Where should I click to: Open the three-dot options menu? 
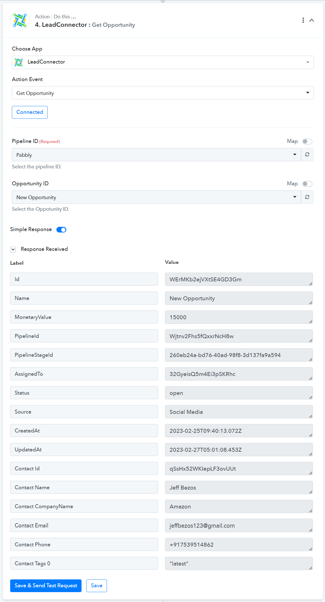[x=303, y=20]
